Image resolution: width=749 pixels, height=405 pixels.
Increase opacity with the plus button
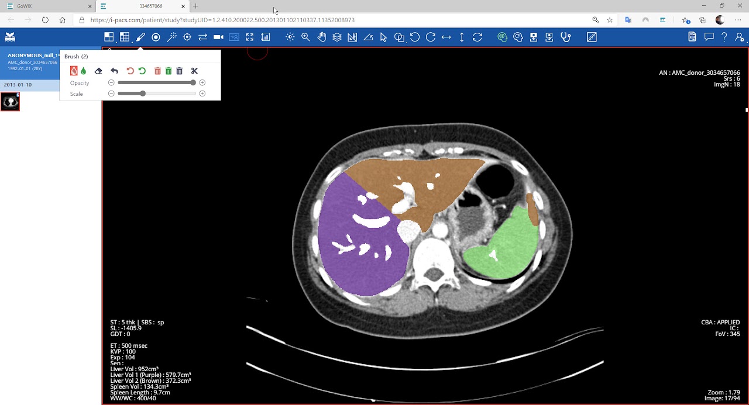202,83
